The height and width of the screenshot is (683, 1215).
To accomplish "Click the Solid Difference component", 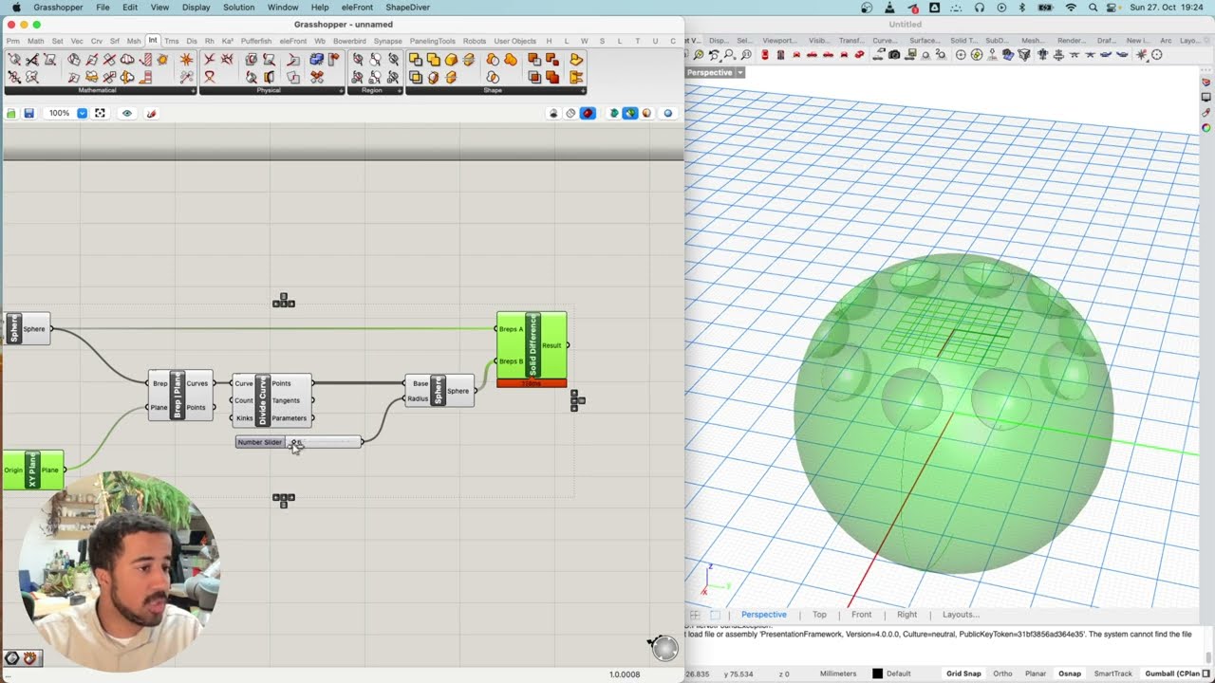I will (532, 345).
